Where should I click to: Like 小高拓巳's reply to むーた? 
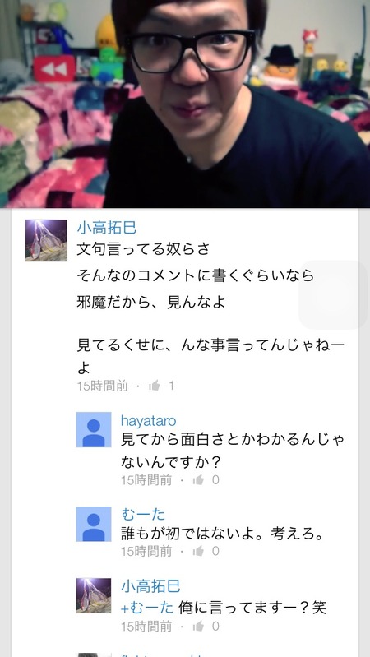pyautogui.click(x=199, y=627)
